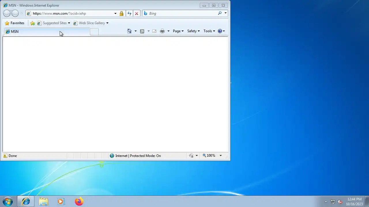Screen dimensions: 369x207
Task: Close the Internet Explorer window
Action: 223,5
